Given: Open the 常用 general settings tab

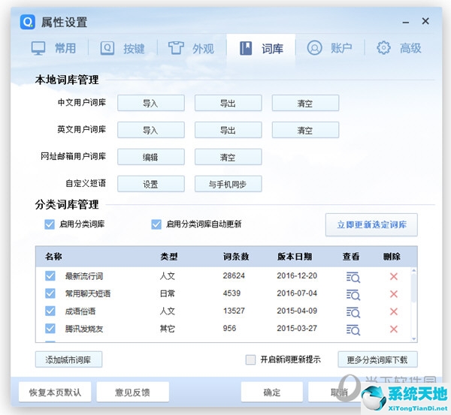Looking at the screenshot, I should 54,48.
